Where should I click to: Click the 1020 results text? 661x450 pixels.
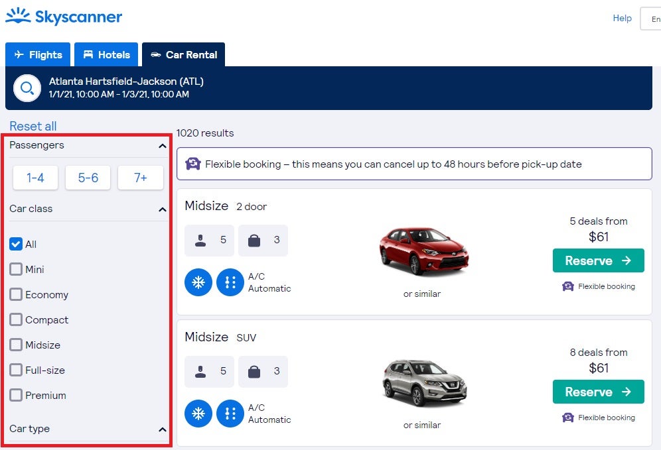[x=205, y=133]
